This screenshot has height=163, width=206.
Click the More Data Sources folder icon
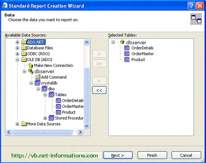click(24, 124)
